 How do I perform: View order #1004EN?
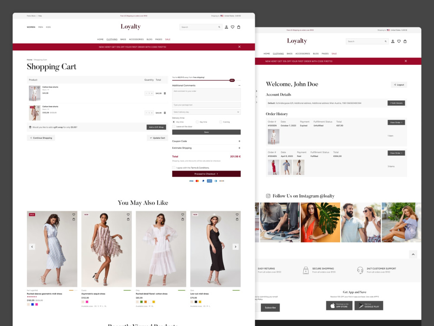(x=396, y=153)
